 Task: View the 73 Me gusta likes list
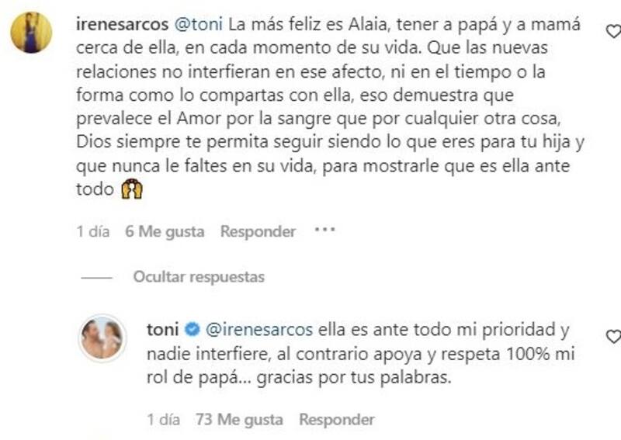[x=238, y=420]
